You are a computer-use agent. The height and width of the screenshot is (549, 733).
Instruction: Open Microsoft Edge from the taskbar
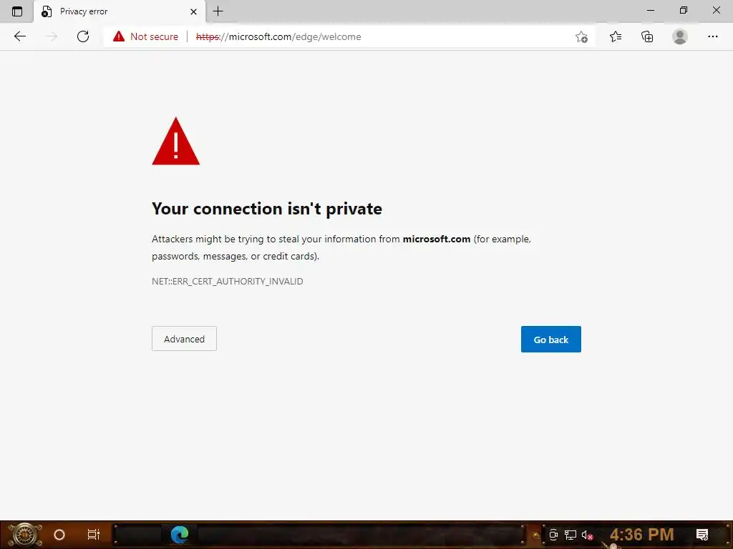tap(180, 535)
